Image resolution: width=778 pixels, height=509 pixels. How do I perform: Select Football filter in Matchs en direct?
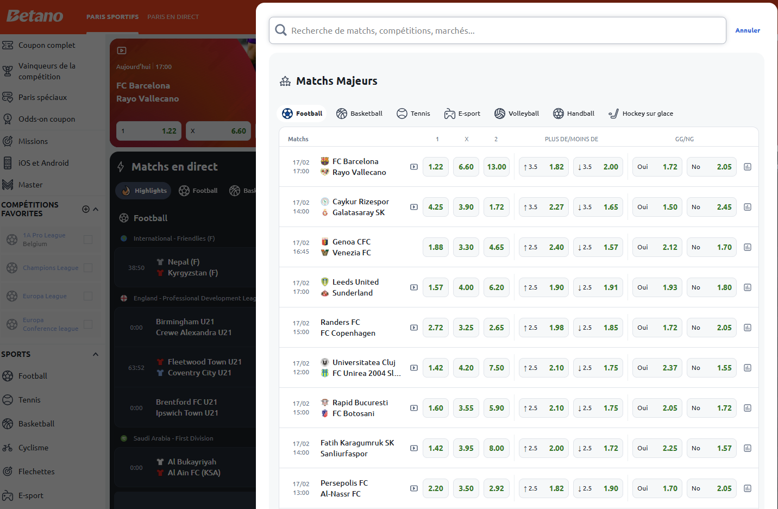(x=198, y=191)
